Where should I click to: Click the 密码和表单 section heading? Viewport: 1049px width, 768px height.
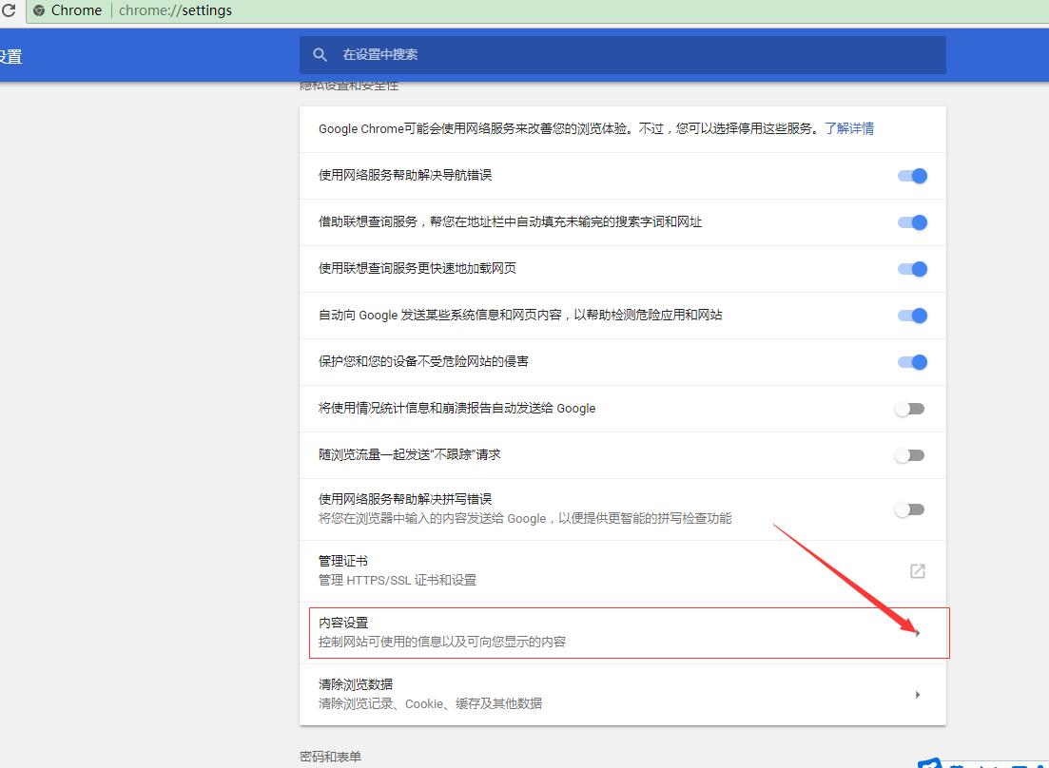pyautogui.click(x=331, y=757)
